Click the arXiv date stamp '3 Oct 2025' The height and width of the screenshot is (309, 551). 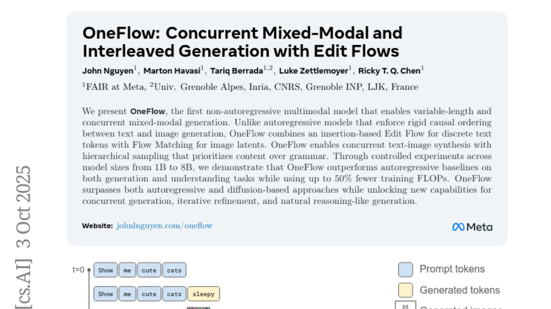23,206
